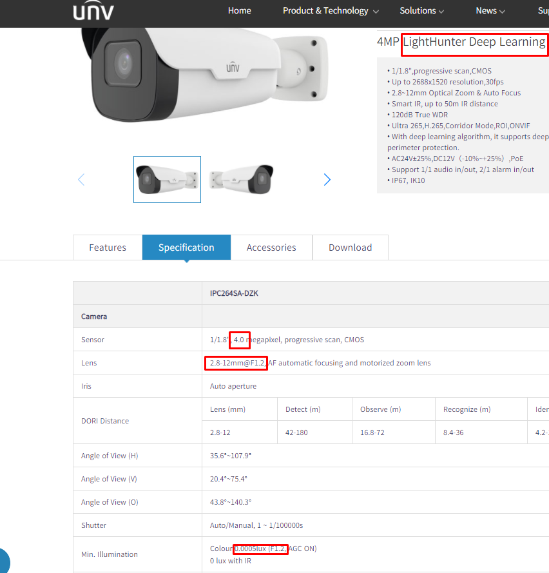Switch to the Features tab
Viewport: 549px width, 573px height.
108,248
